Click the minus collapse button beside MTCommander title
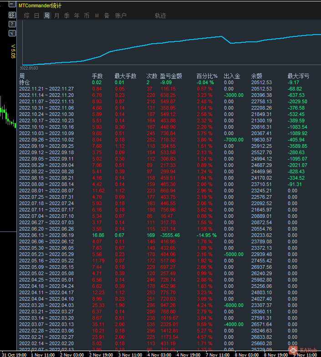321x357 pixels. (12, 4)
